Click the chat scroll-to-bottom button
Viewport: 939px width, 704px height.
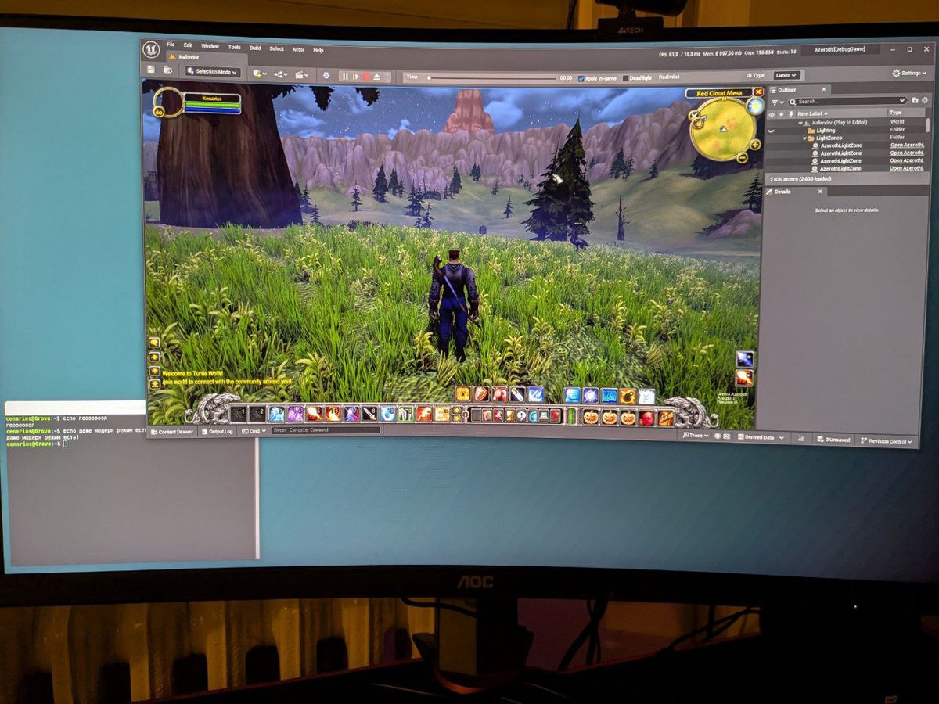click(x=155, y=384)
